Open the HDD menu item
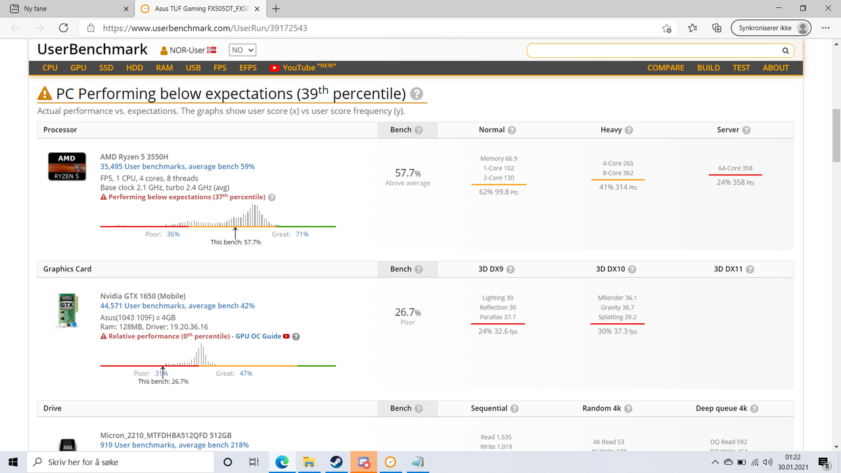Screen dimensions: 841x473 [135, 68]
